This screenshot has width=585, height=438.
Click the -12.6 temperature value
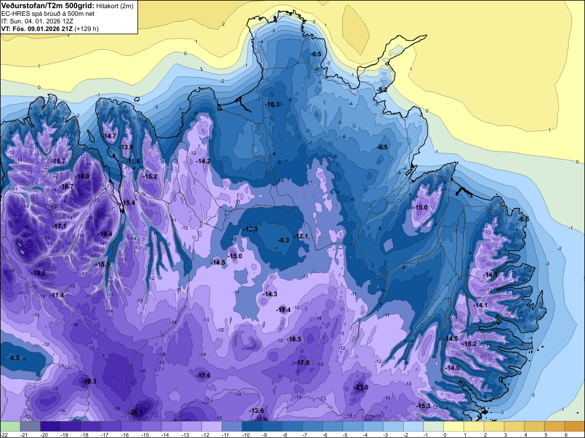coord(257,410)
